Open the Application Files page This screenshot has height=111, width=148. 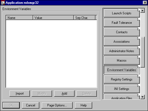pyautogui.click(x=121, y=97)
